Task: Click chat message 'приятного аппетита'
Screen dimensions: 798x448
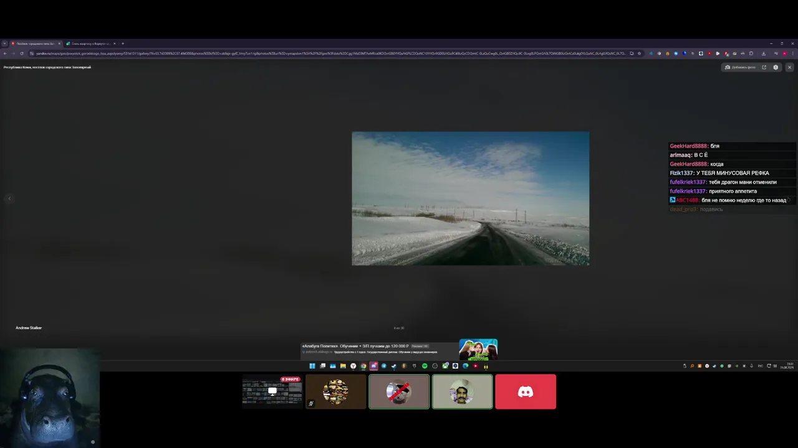Action: 733,191
